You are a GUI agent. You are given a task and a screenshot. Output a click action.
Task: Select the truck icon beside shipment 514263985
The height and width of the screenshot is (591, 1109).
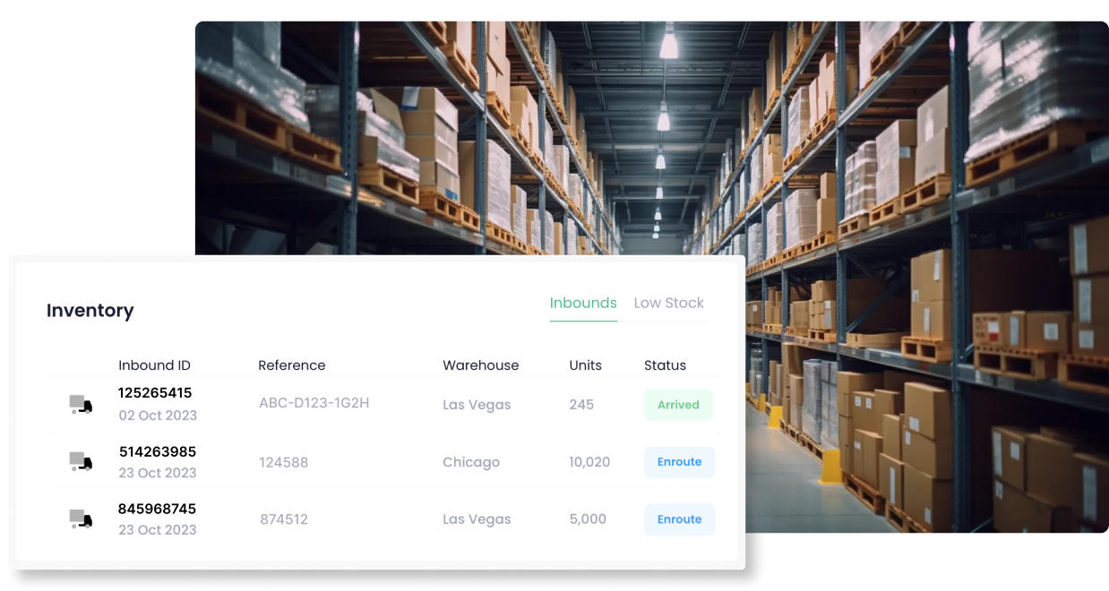pyautogui.click(x=81, y=461)
